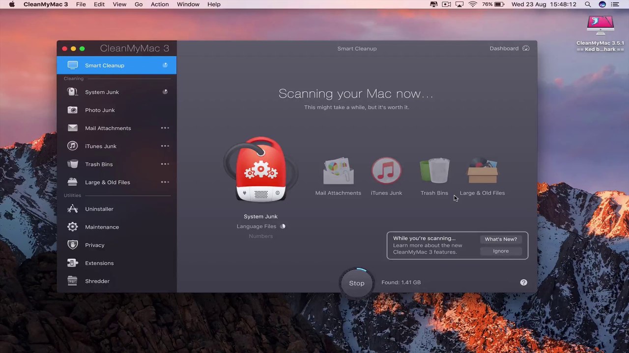Click the Wi-Fi status icon
The image size is (629, 353).
473,4
